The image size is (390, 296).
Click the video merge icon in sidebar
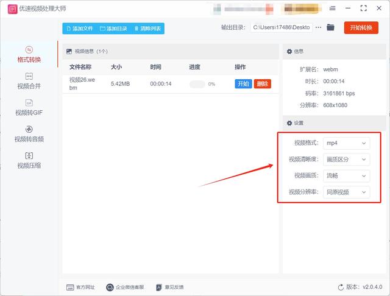pos(29,76)
